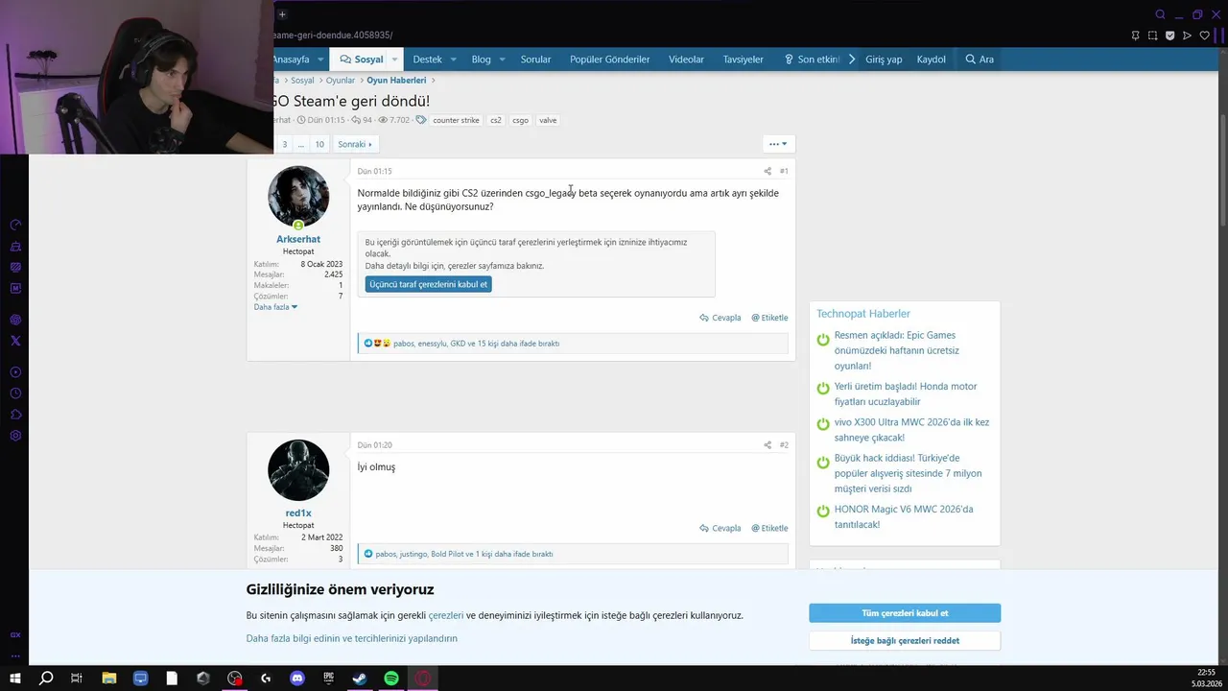Open a new browser tab with plus icon
The height and width of the screenshot is (691, 1228).
pos(281,14)
